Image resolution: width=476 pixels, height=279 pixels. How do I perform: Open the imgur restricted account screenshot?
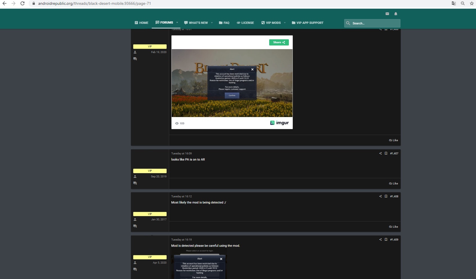point(232,83)
